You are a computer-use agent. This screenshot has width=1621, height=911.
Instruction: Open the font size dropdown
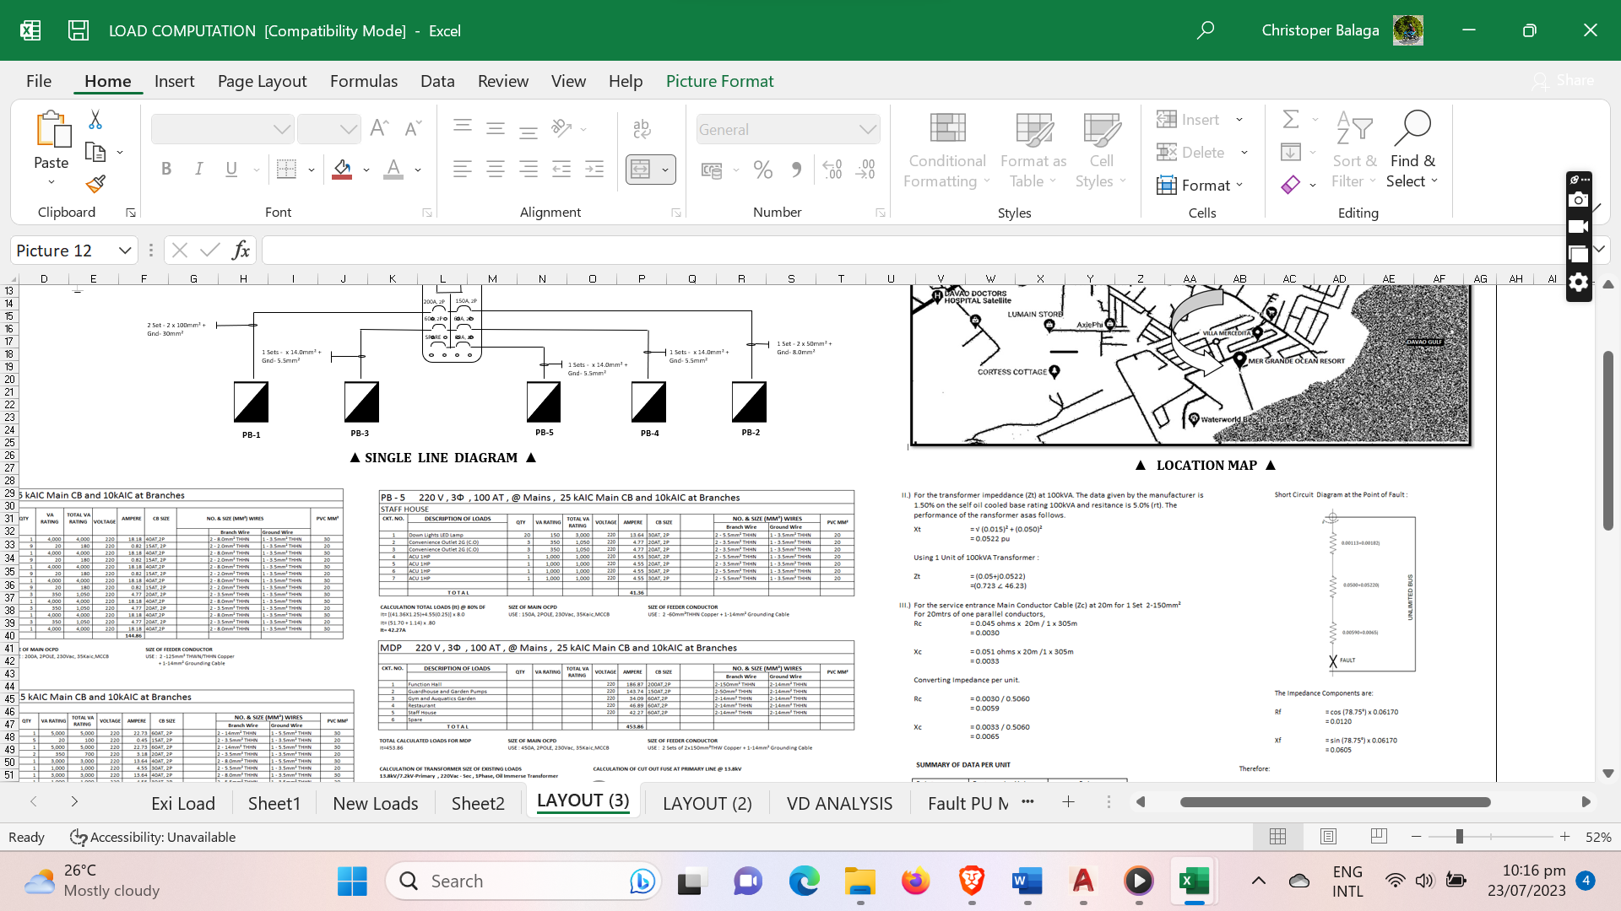(349, 129)
